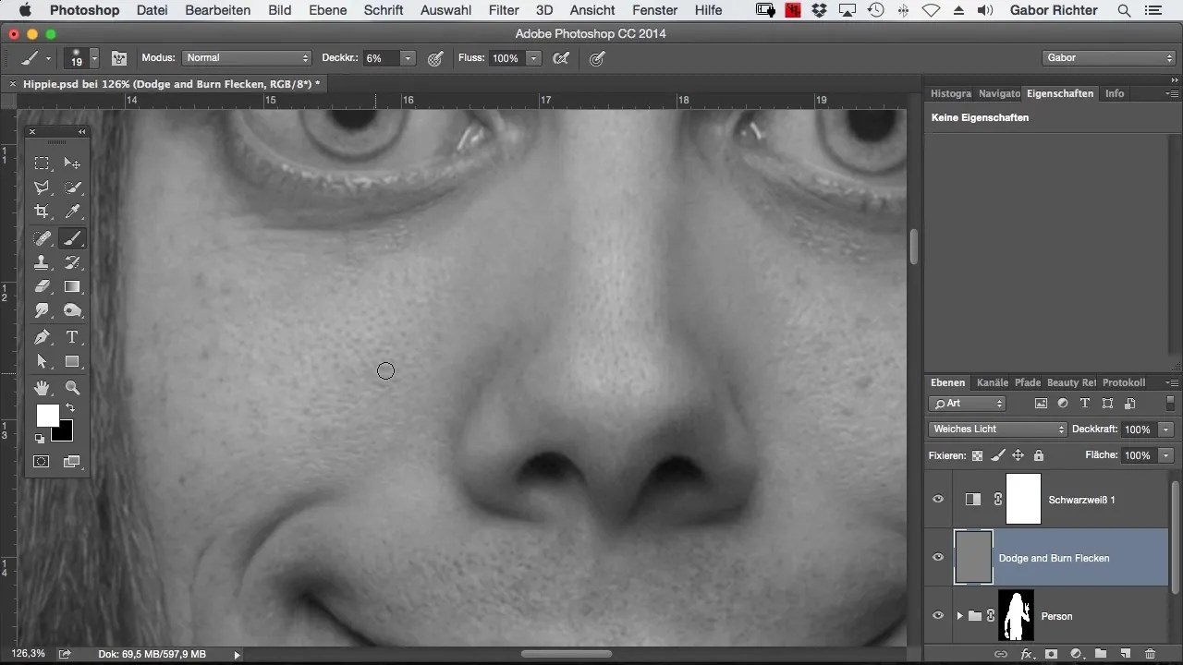
Task: Hide the Dodge and Burn Flecken layer
Action: pyautogui.click(x=938, y=558)
